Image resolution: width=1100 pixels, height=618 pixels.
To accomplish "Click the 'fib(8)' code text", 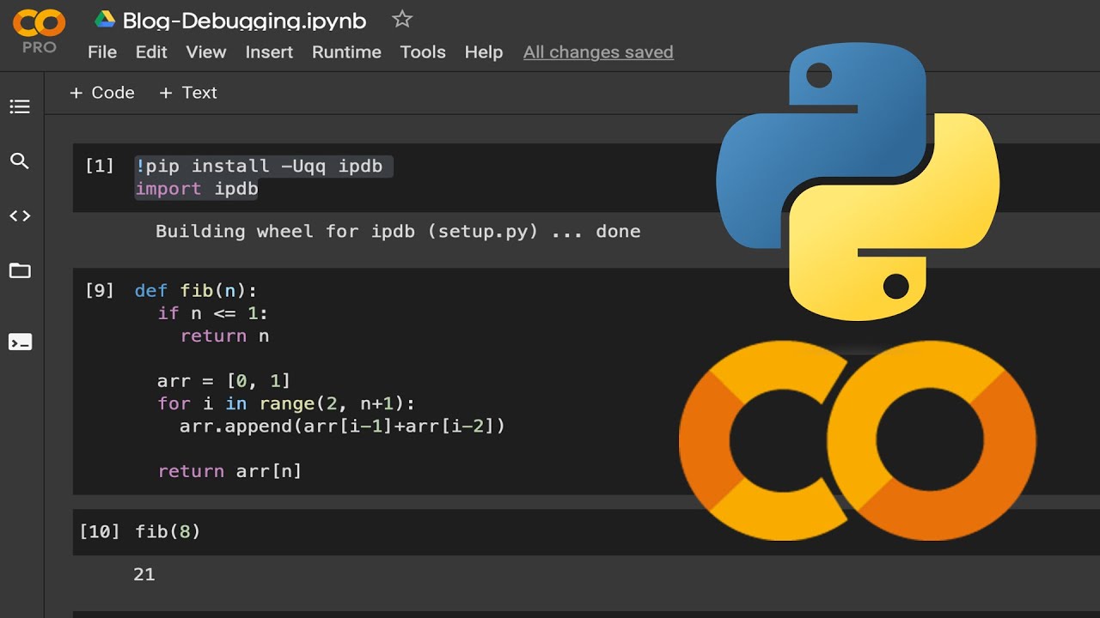I will (168, 531).
